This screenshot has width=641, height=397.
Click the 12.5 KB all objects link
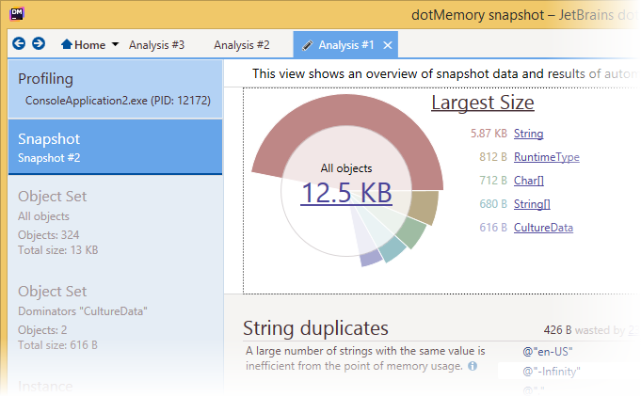point(345,192)
